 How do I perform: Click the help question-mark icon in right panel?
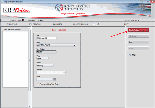(130, 55)
